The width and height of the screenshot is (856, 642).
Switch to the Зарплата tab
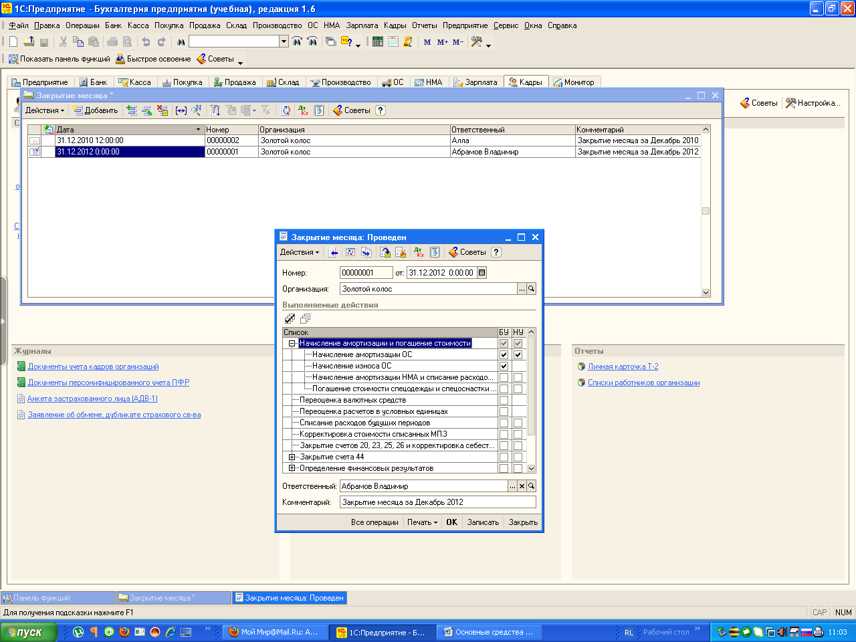pyautogui.click(x=475, y=82)
